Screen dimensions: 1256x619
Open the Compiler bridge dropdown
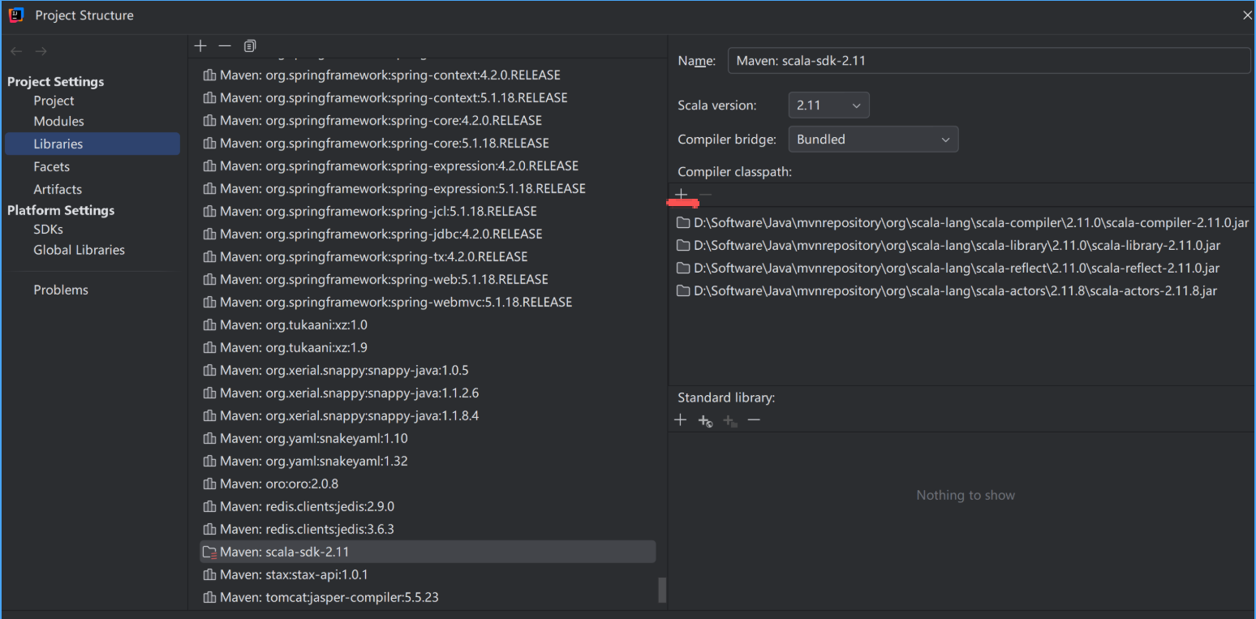[x=873, y=140]
